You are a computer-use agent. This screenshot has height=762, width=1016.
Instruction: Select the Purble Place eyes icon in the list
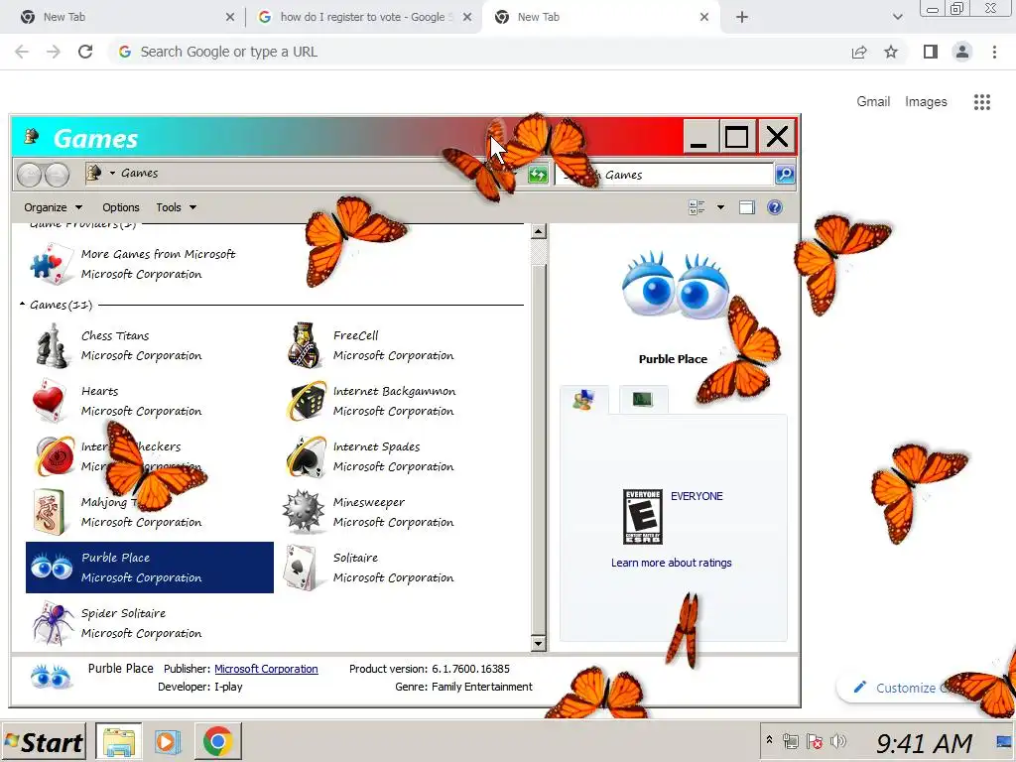pyautogui.click(x=52, y=568)
